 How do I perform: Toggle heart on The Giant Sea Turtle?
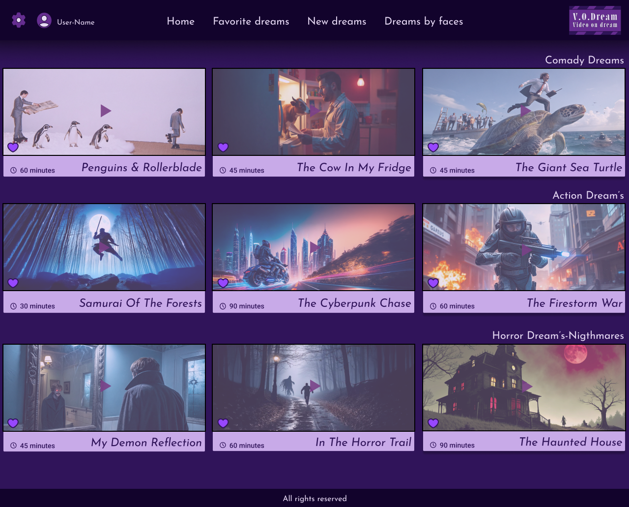point(433,147)
